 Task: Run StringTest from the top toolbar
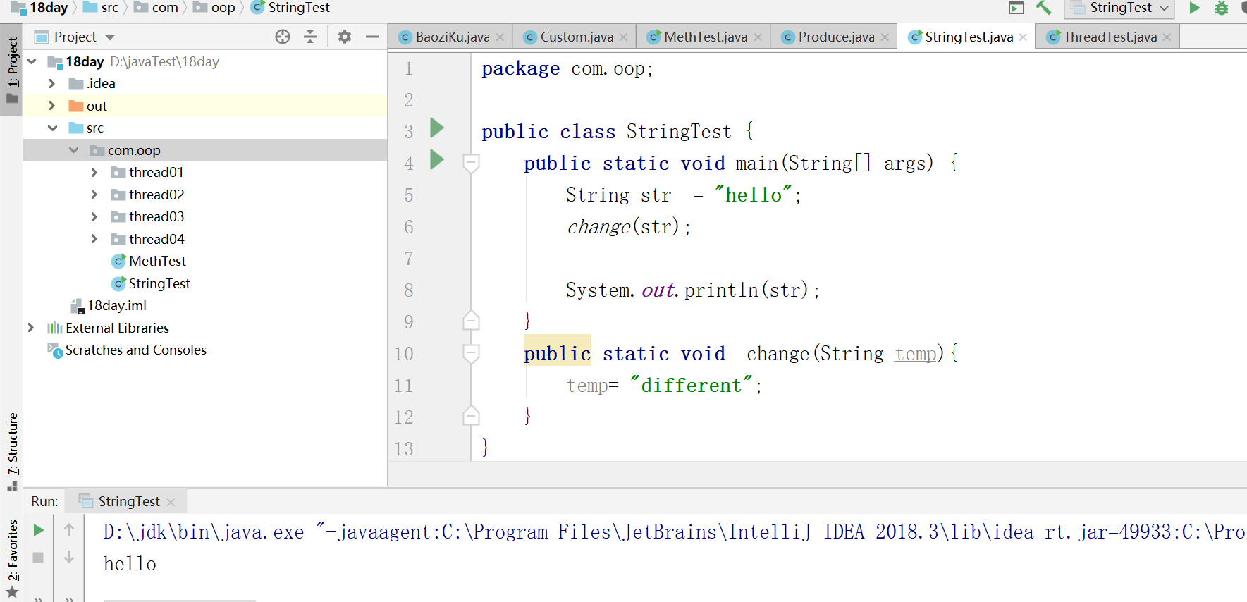click(x=1194, y=8)
